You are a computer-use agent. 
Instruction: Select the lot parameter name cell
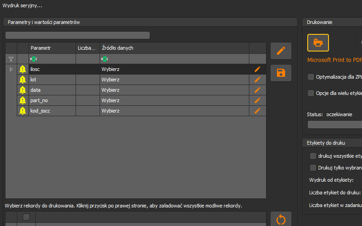click(52, 80)
